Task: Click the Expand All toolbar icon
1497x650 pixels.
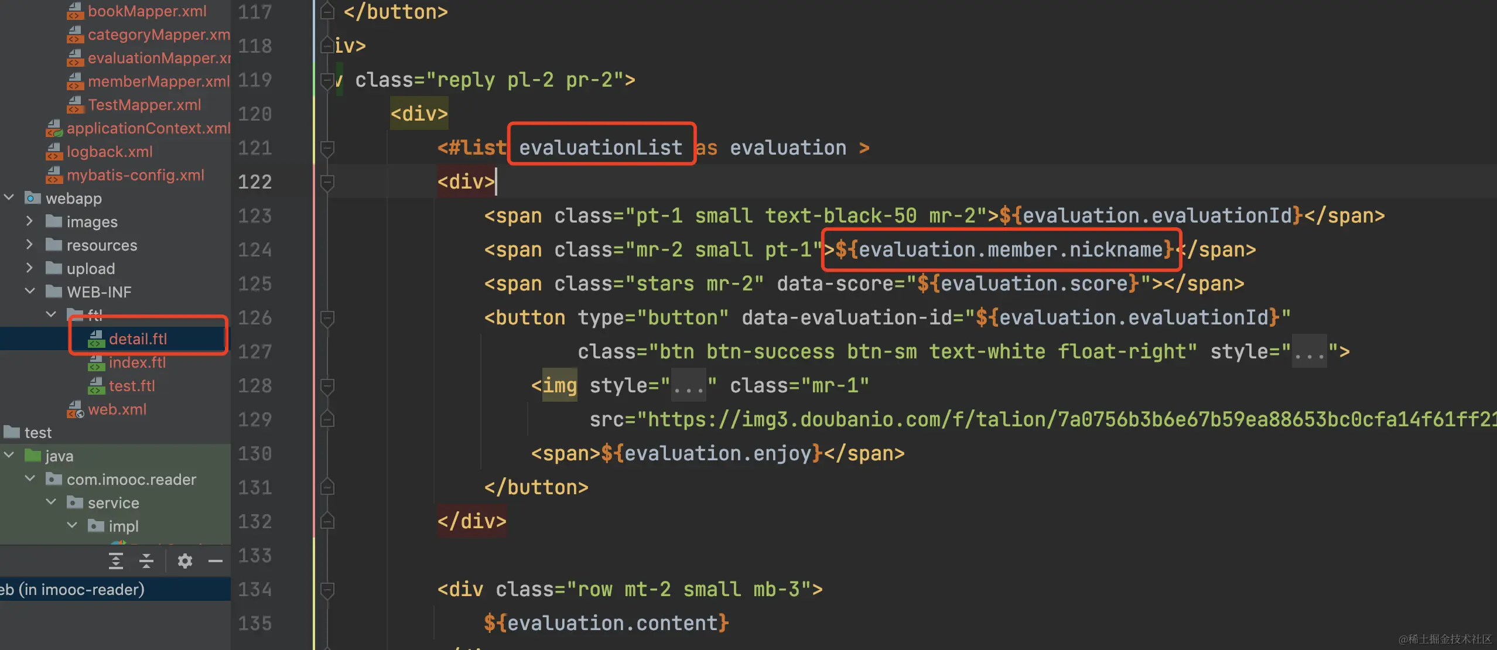Action: click(116, 561)
